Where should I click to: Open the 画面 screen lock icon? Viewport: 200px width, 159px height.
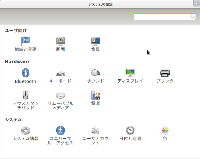point(61,41)
